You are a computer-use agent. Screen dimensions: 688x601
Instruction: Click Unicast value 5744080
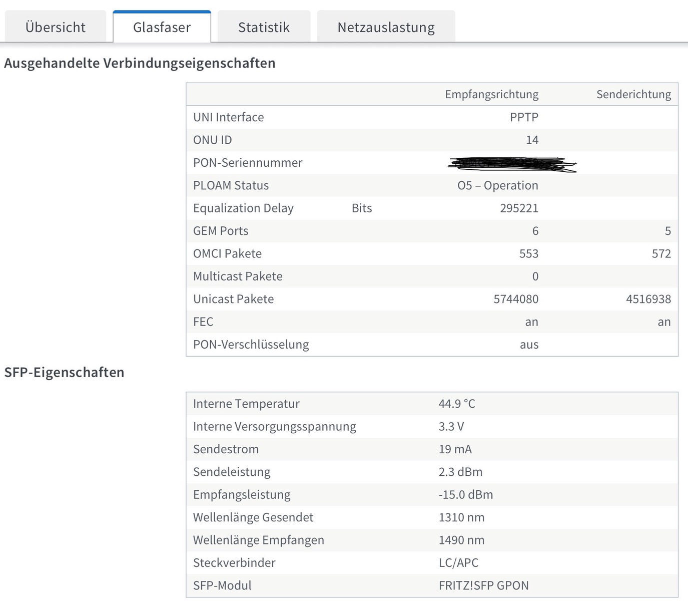click(516, 299)
